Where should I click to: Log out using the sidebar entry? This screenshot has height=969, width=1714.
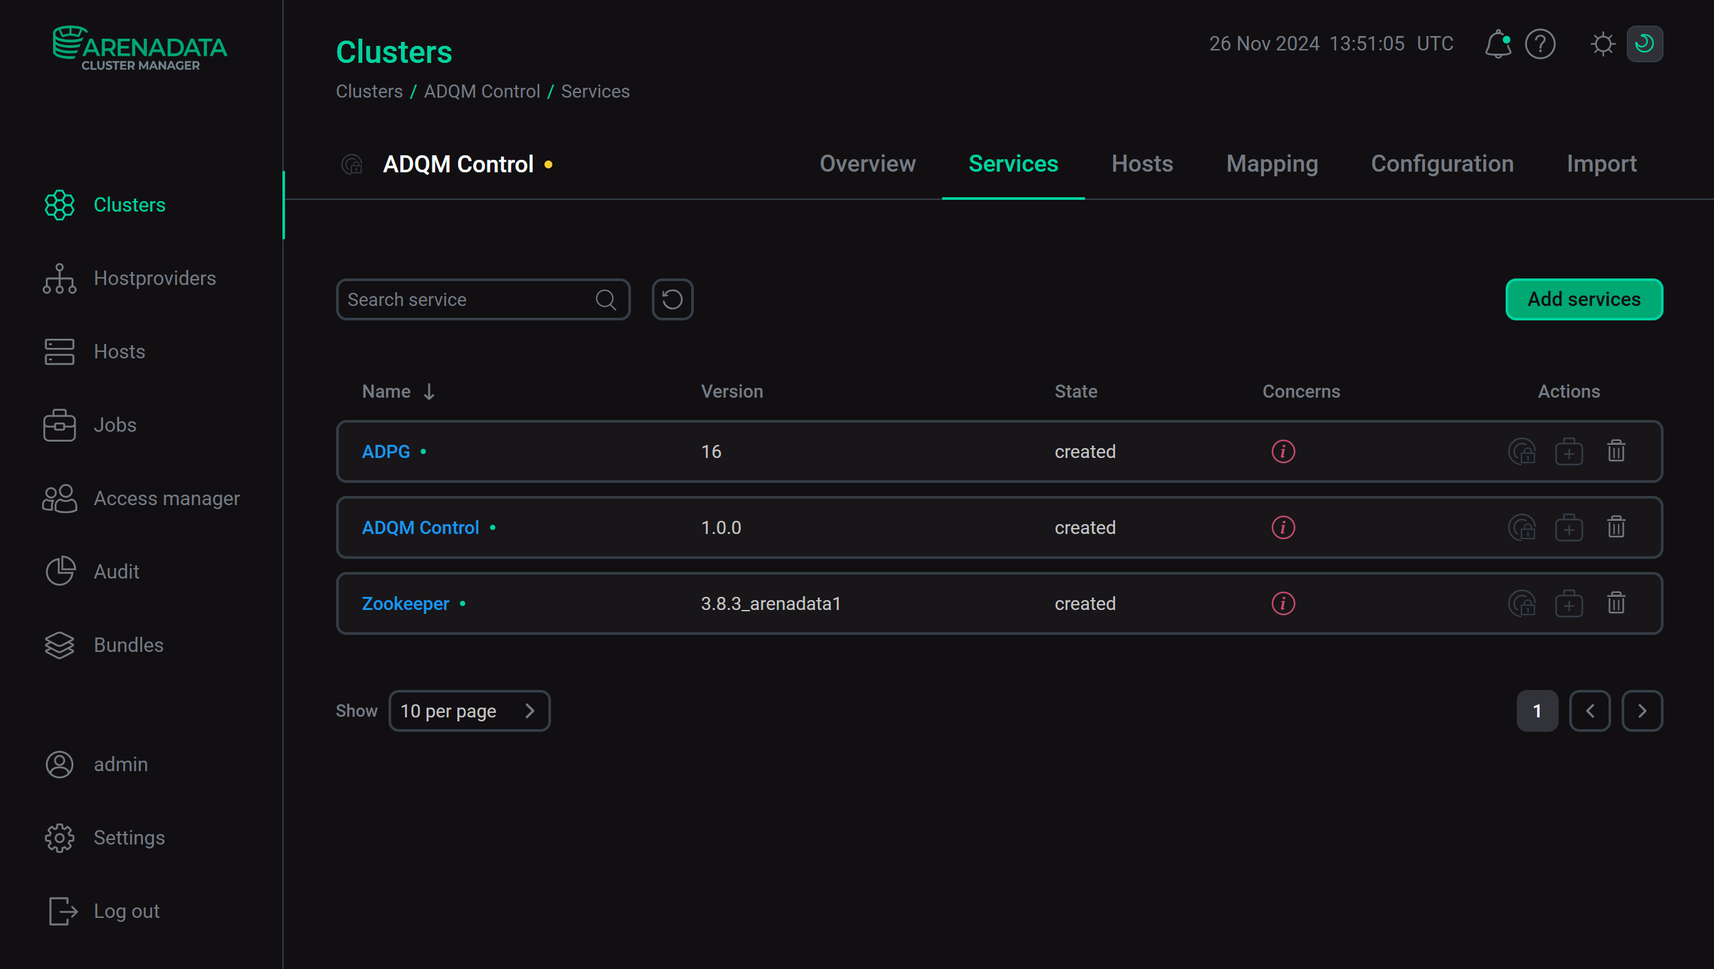(x=126, y=911)
